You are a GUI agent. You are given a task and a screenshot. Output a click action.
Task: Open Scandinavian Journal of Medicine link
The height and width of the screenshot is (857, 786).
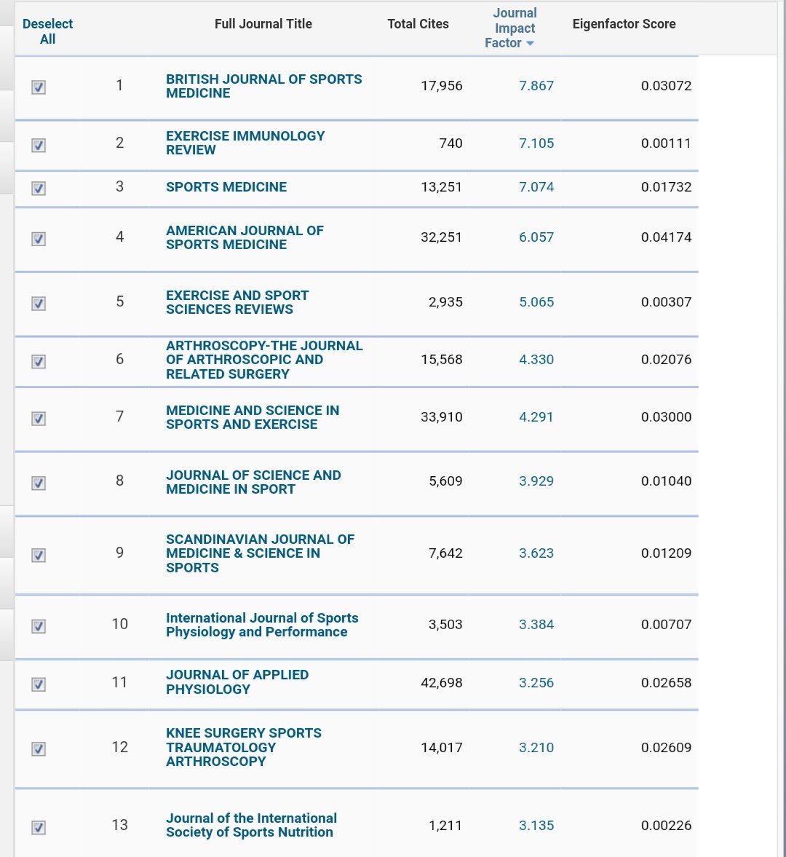point(260,553)
